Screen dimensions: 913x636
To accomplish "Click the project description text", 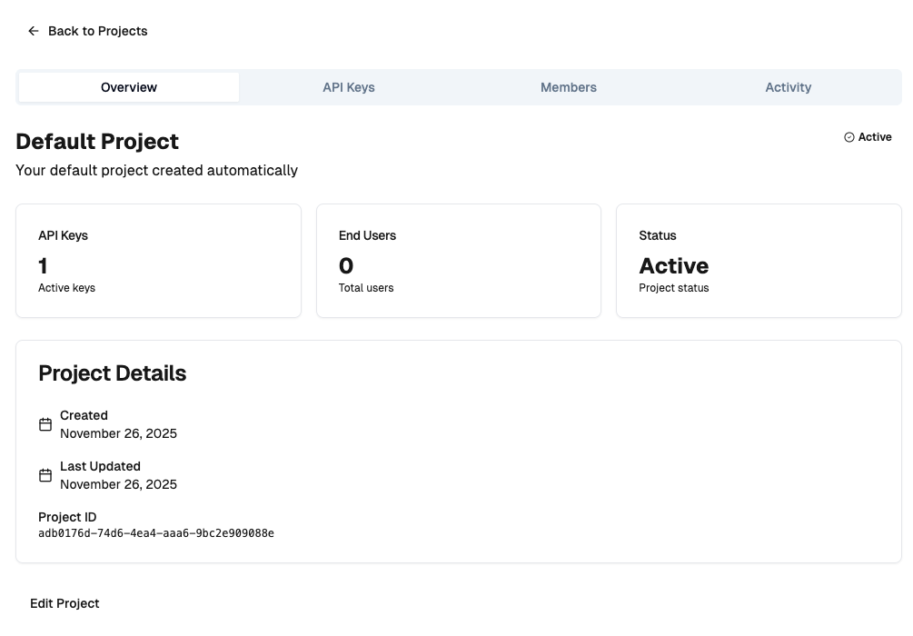I will pyautogui.click(x=156, y=170).
